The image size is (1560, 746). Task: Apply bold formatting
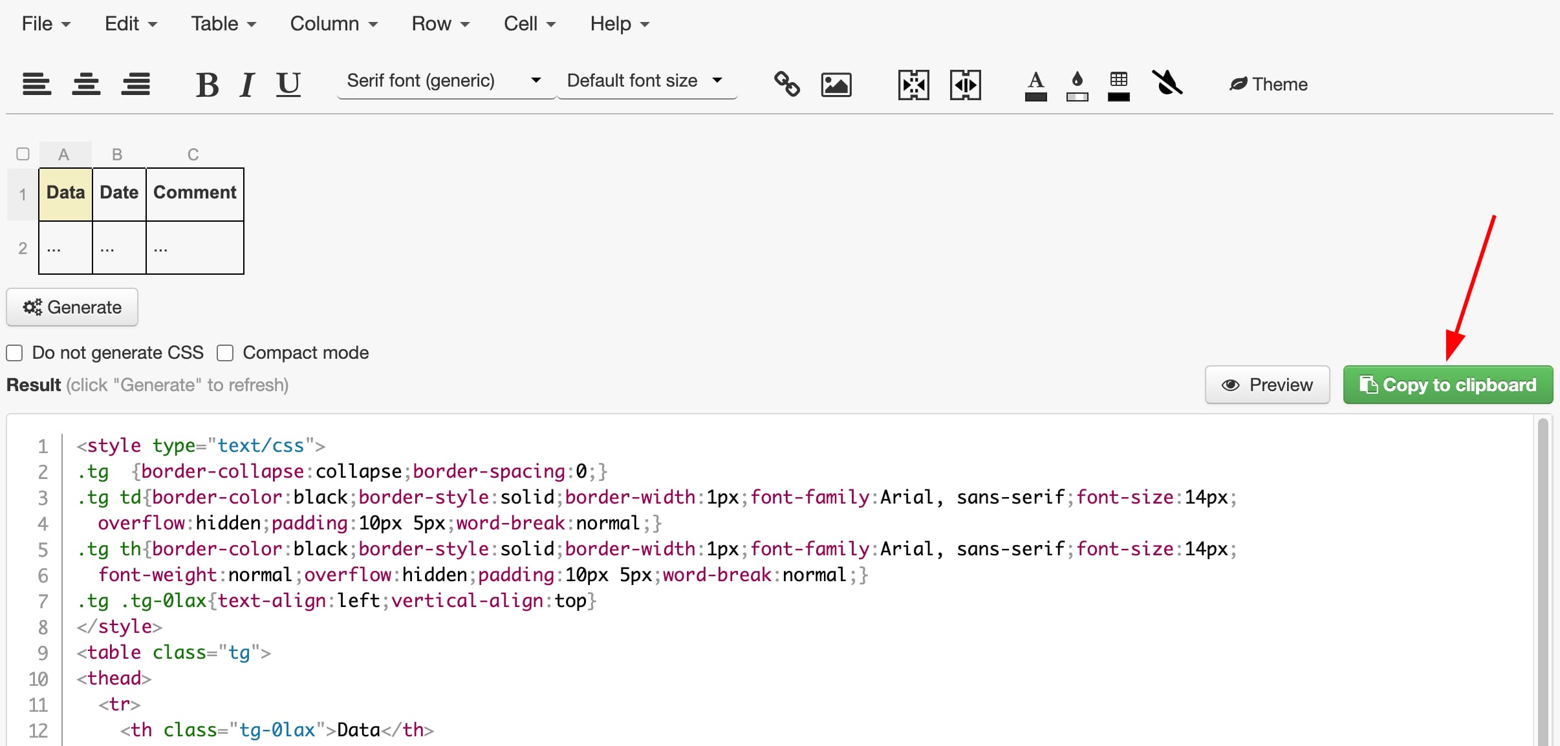(208, 83)
